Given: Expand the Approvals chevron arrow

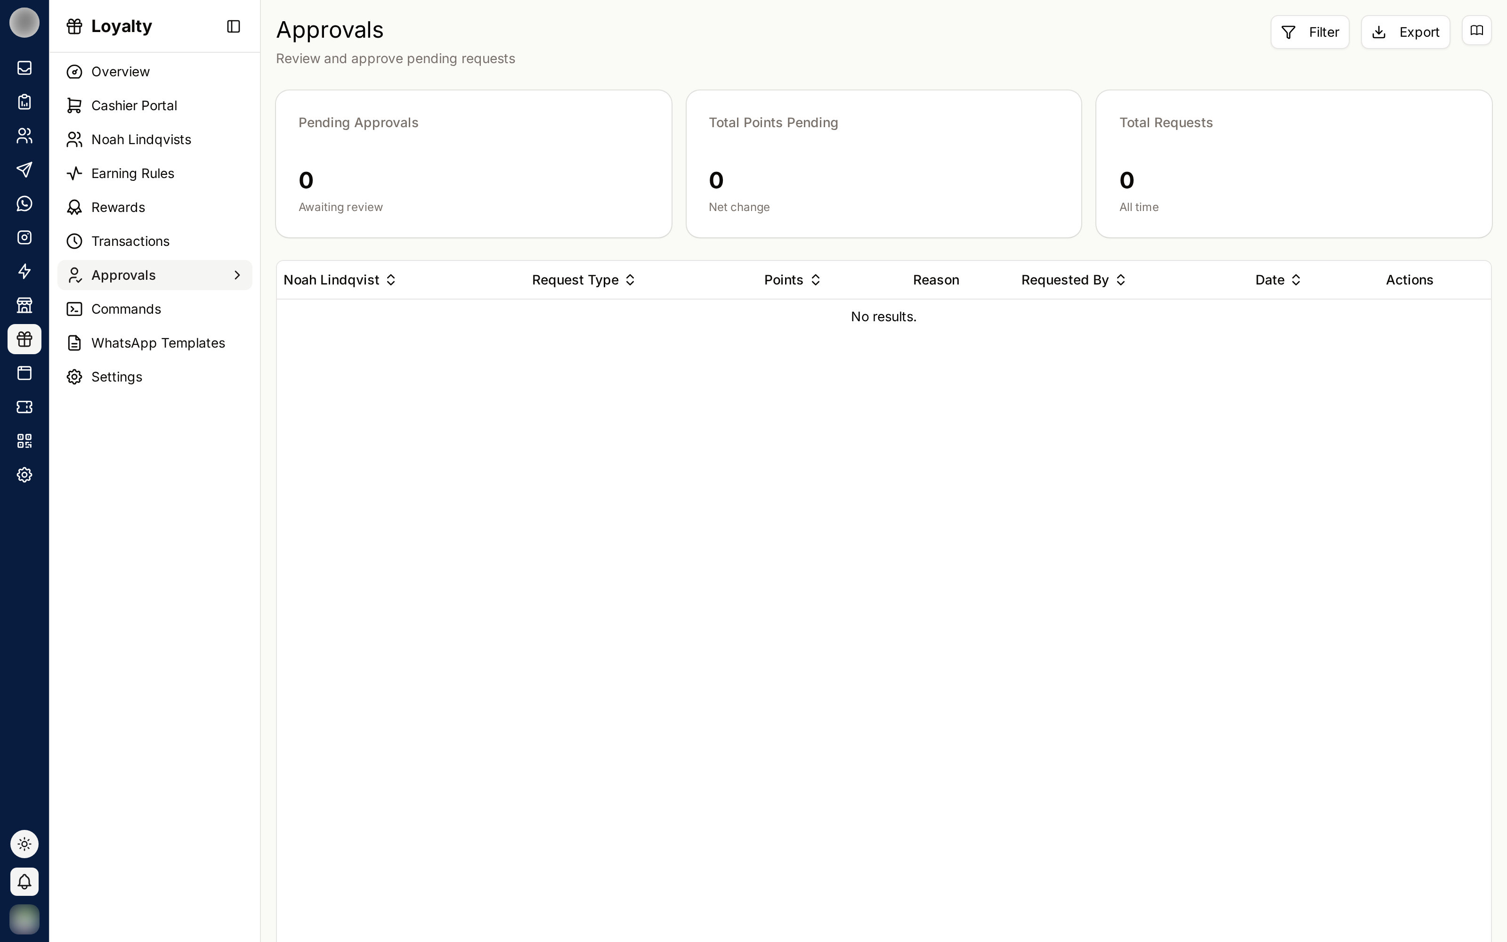Looking at the screenshot, I should tap(237, 275).
